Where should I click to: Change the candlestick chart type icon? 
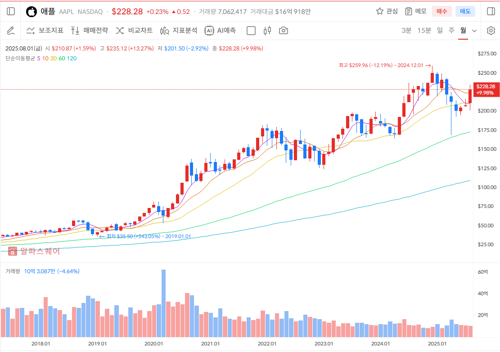coord(267,31)
